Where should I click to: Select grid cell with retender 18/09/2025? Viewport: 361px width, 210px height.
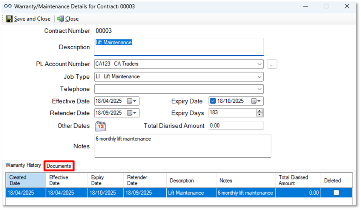[145, 193]
